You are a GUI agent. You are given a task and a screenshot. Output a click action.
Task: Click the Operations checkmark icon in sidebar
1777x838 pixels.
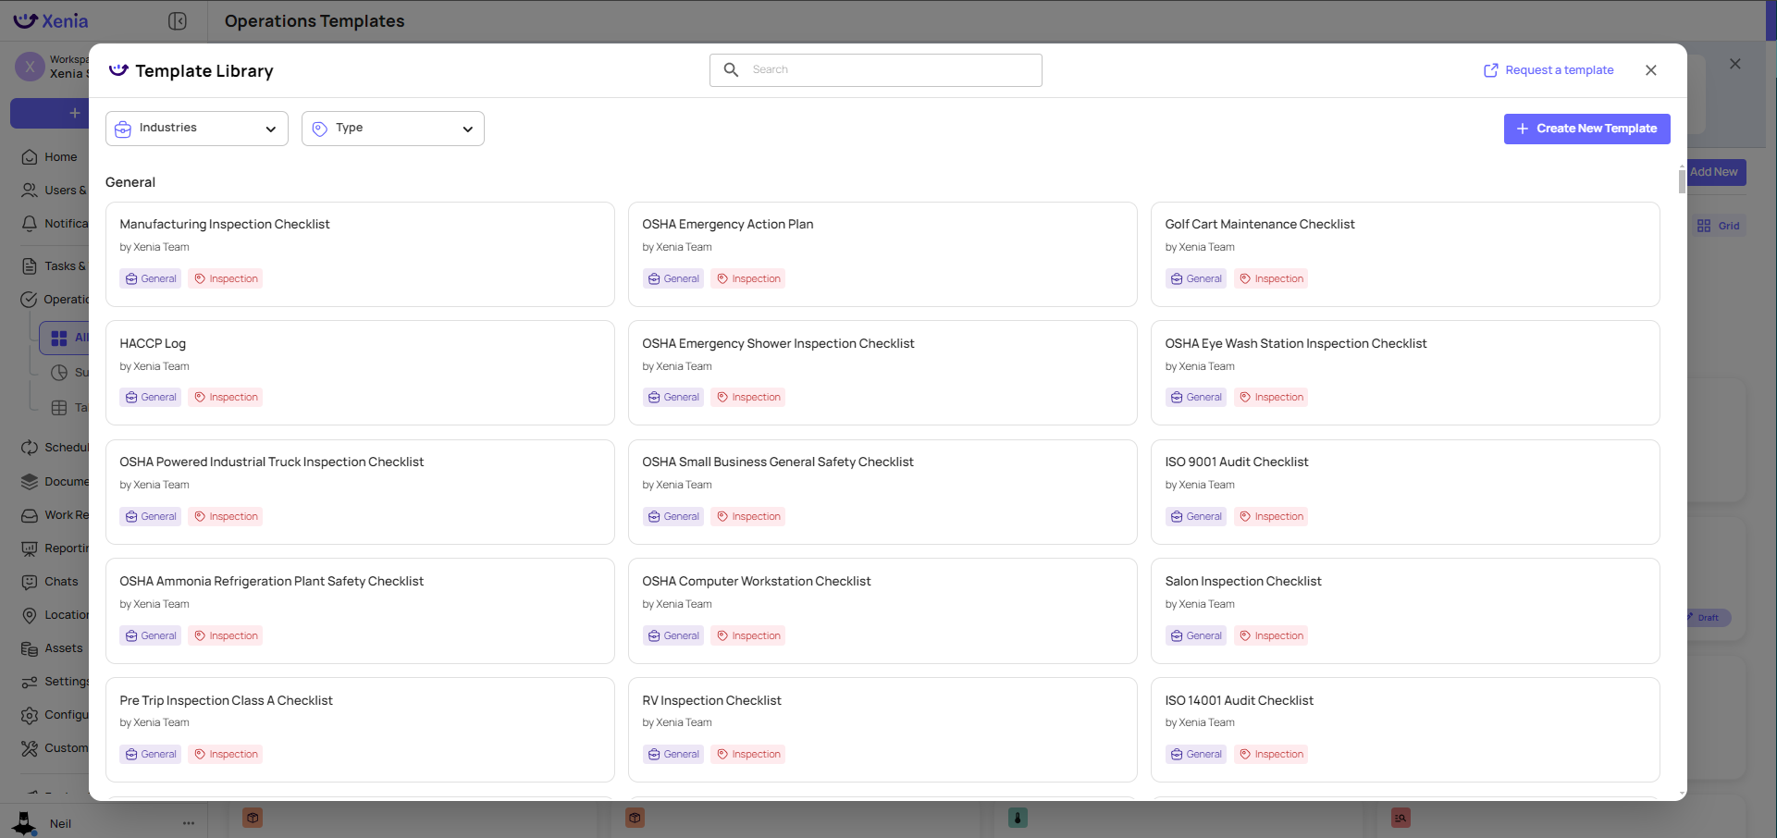(x=30, y=300)
